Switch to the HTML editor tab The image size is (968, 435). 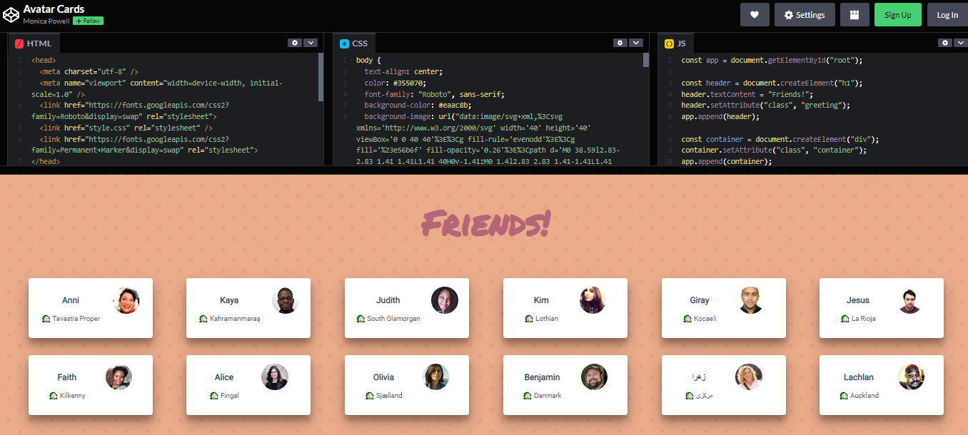34,43
